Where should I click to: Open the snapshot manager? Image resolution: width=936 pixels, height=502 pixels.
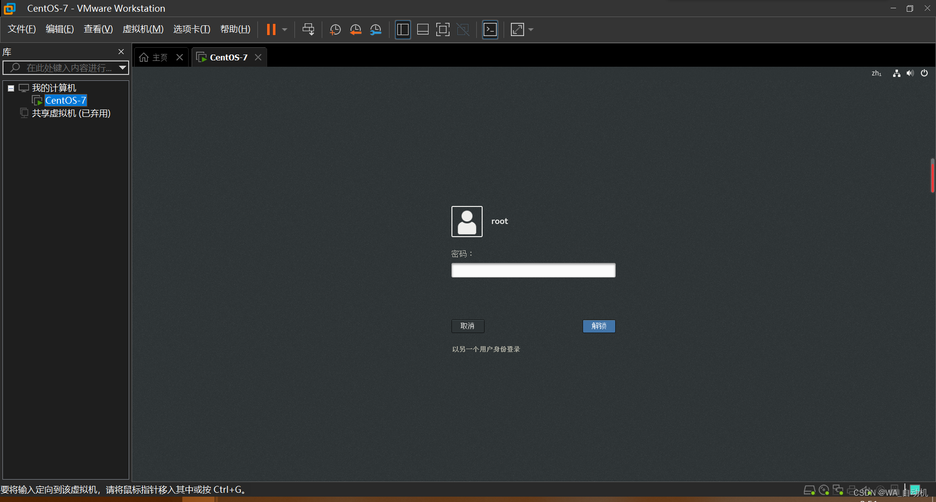(376, 30)
